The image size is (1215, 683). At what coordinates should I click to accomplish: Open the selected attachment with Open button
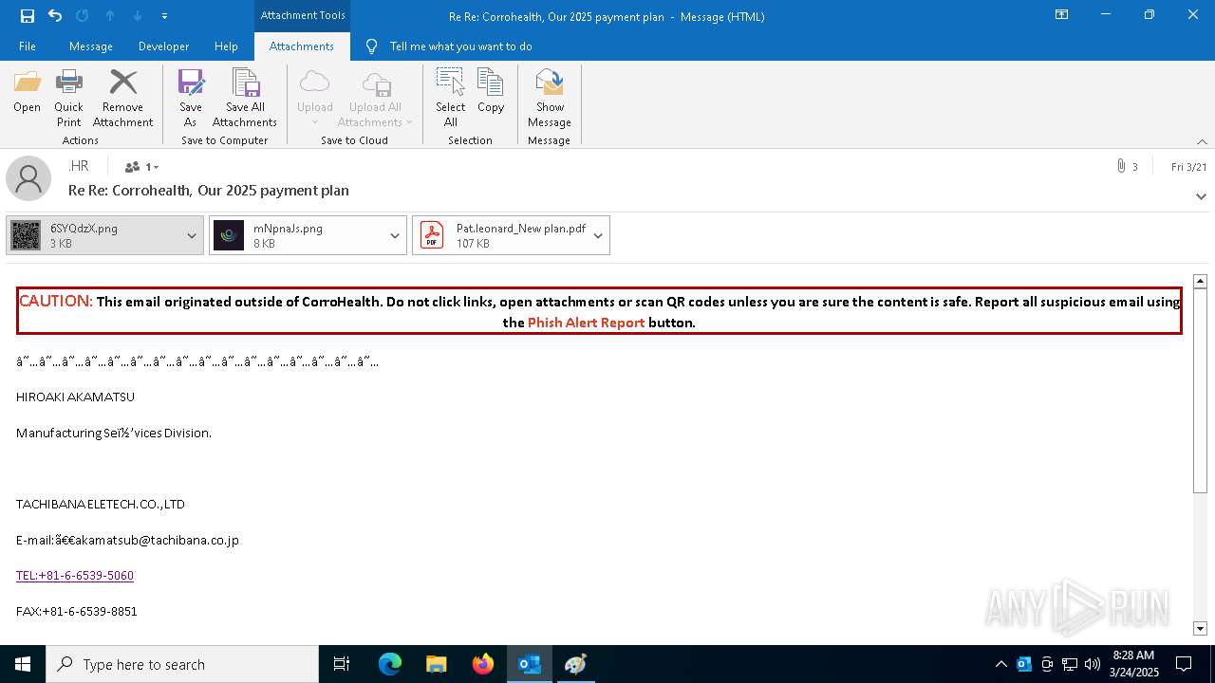coord(28,93)
